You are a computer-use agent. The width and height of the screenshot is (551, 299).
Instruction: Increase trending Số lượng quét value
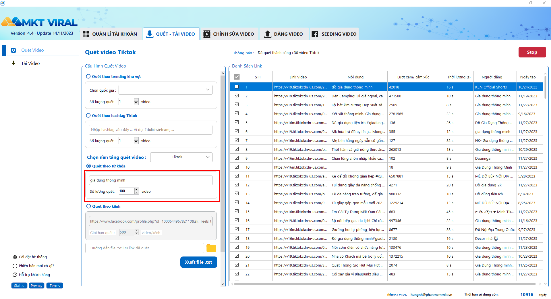[x=136, y=100]
